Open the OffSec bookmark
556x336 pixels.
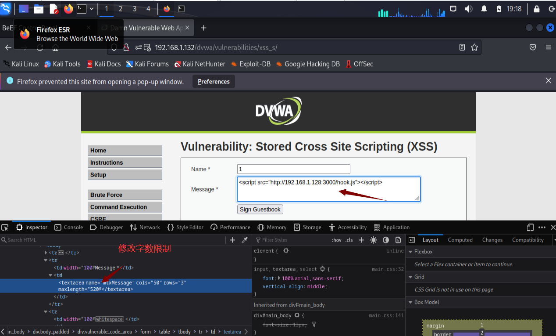click(x=360, y=64)
